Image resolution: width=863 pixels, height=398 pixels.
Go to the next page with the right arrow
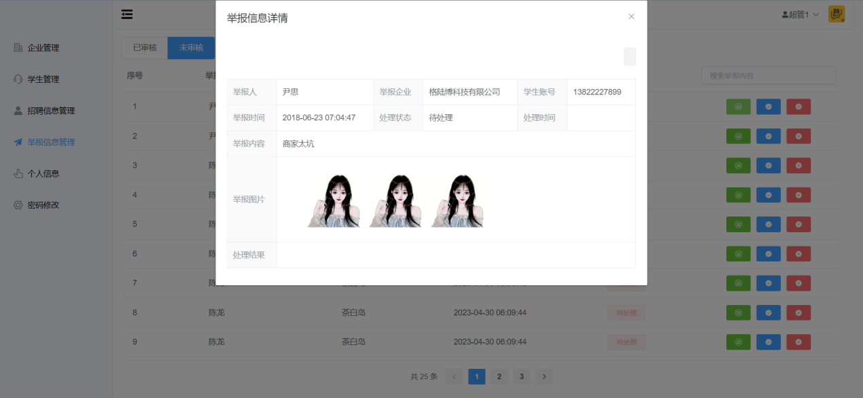[544, 376]
